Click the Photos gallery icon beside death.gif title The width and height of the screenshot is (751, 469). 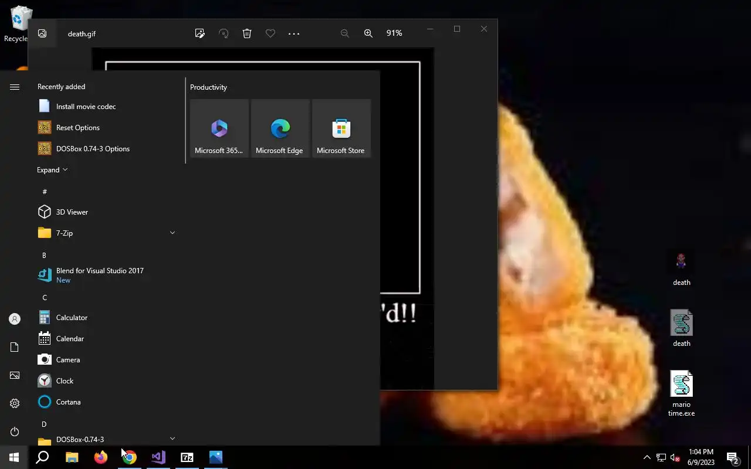(x=42, y=33)
